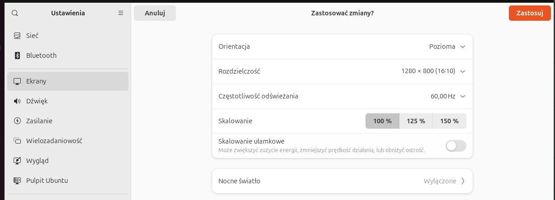
Task: Click the Dźwięk speaker icon
Action: pyautogui.click(x=18, y=101)
